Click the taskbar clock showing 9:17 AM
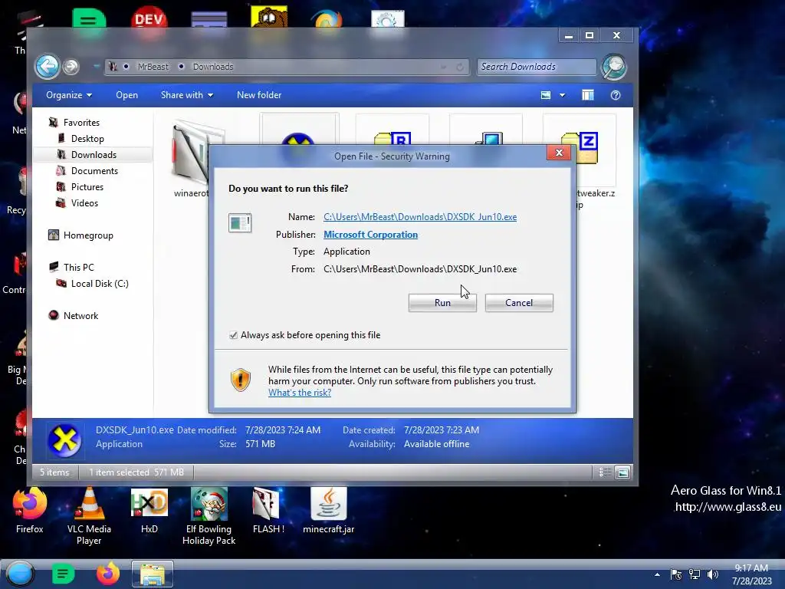 751,574
